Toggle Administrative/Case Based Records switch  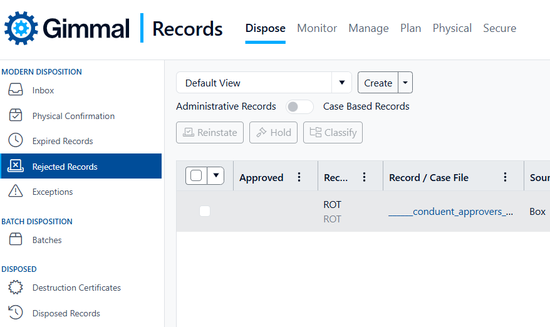point(299,106)
